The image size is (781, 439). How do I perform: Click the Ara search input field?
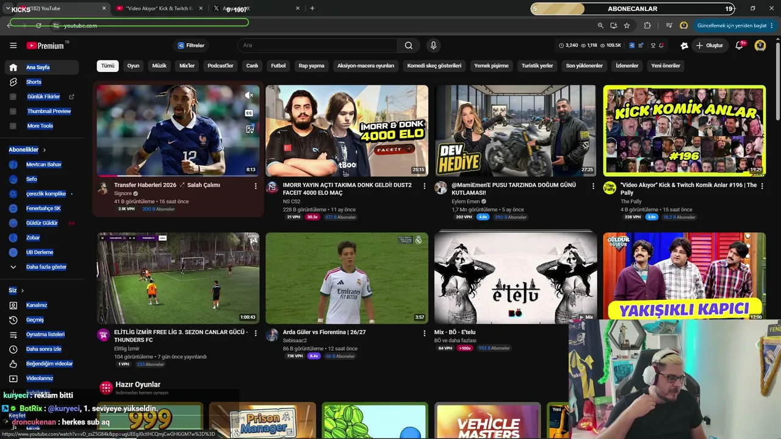[x=317, y=45]
